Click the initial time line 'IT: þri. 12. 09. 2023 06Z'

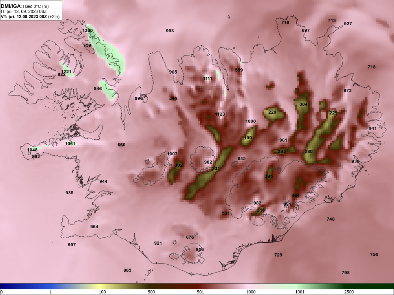click(24, 11)
